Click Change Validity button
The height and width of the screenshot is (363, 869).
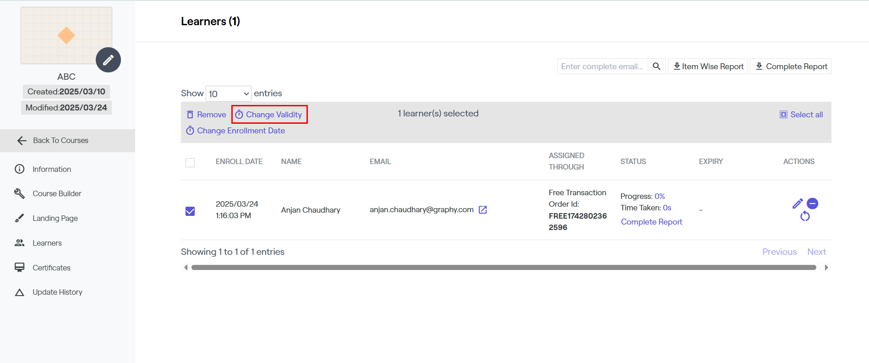click(269, 115)
